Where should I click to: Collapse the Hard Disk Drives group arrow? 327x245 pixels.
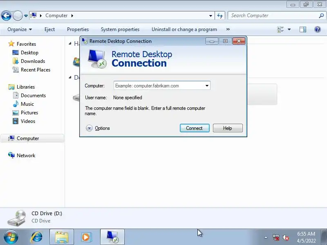(x=70, y=44)
